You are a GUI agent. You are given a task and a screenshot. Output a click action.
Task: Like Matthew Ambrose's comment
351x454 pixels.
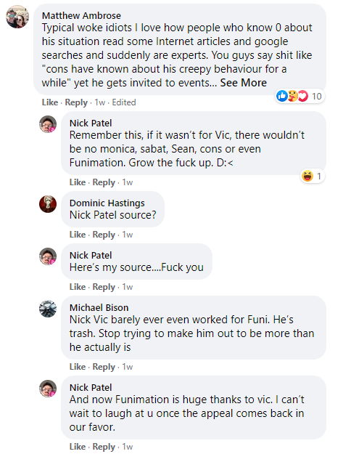point(50,102)
